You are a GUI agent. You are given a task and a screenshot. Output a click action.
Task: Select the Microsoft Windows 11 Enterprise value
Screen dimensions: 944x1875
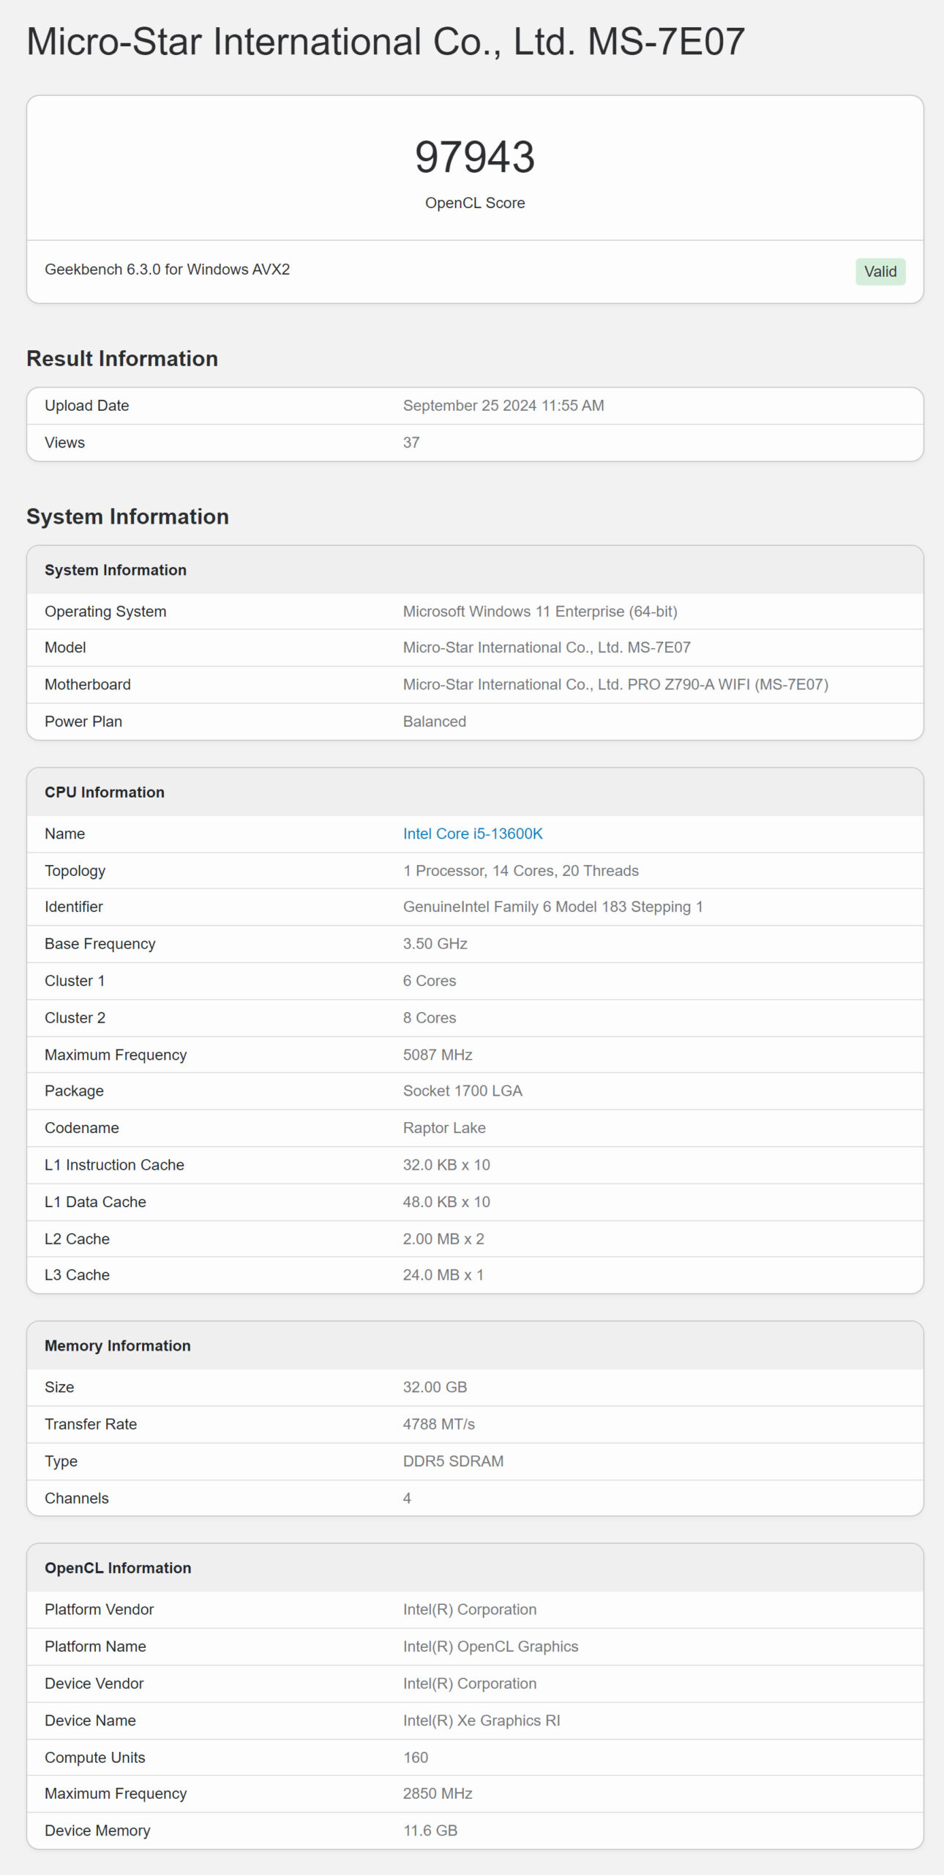pyautogui.click(x=540, y=612)
